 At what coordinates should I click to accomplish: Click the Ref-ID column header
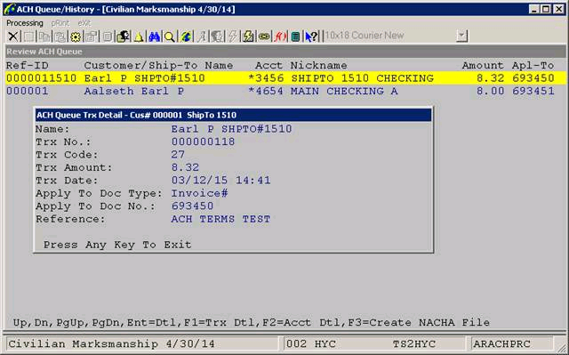(x=28, y=65)
